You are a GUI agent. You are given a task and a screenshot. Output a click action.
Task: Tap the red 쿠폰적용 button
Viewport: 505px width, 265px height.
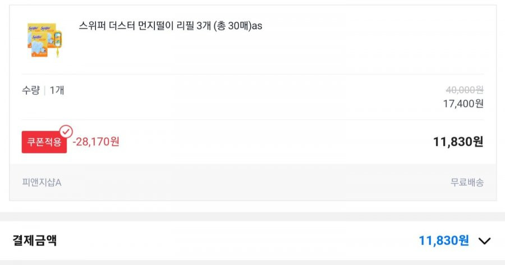44,142
